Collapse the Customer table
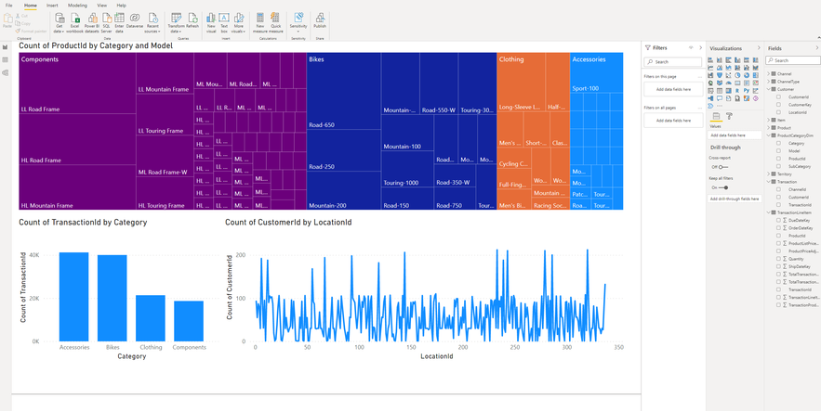This screenshot has width=821, height=411. [x=768, y=89]
